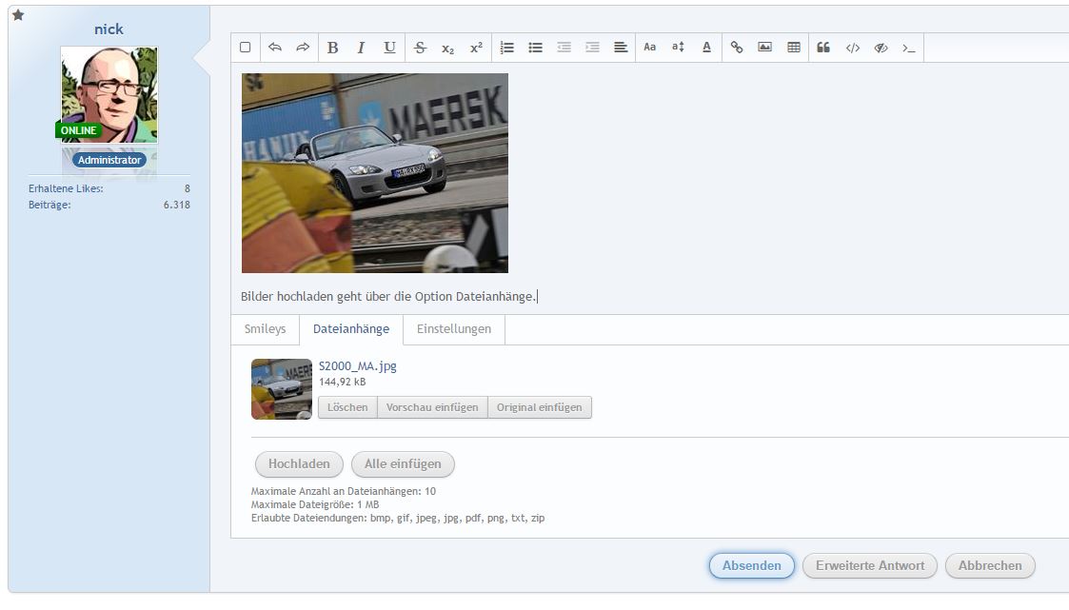Image resolution: width=1069 pixels, height=610 pixels.
Task: Toggle bold formatting in editor toolbar
Action: tap(332, 48)
